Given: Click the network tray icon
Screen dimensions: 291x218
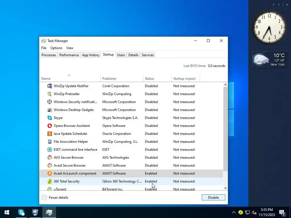Looking at the screenshot, I should click(248, 212).
